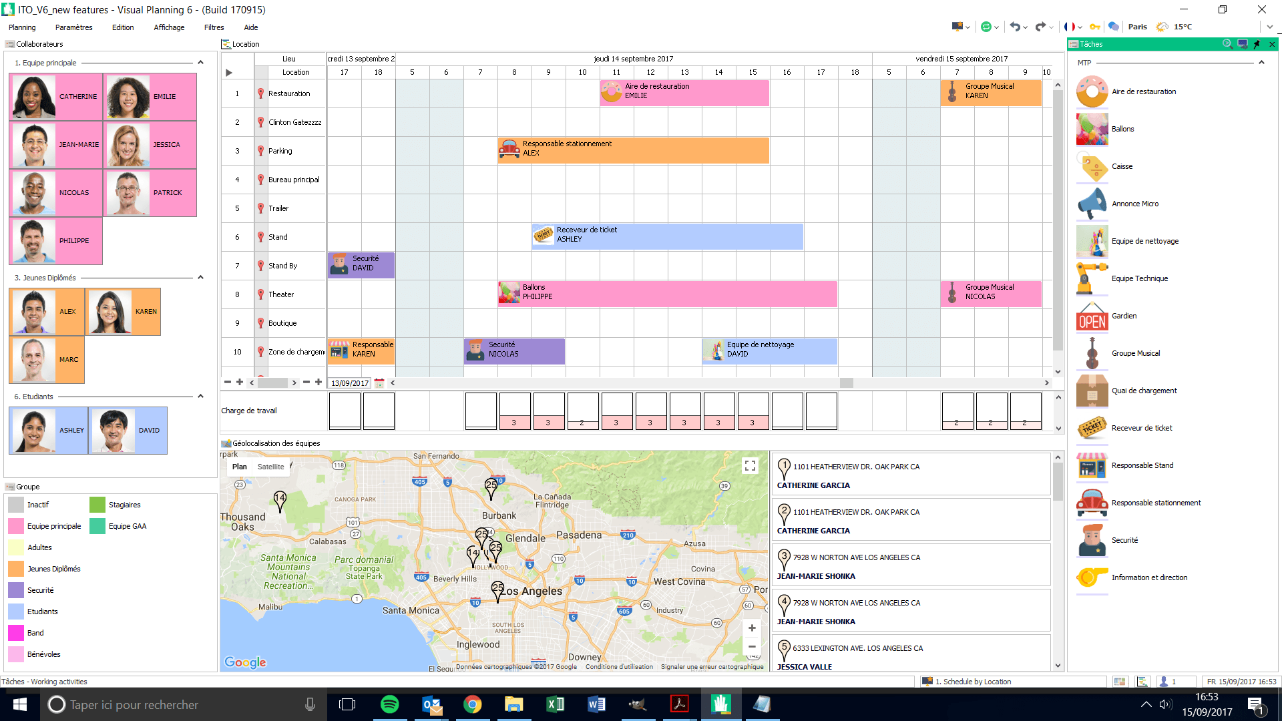The height and width of the screenshot is (721, 1282).
Task: Open the Affichage menu
Action: [169, 27]
